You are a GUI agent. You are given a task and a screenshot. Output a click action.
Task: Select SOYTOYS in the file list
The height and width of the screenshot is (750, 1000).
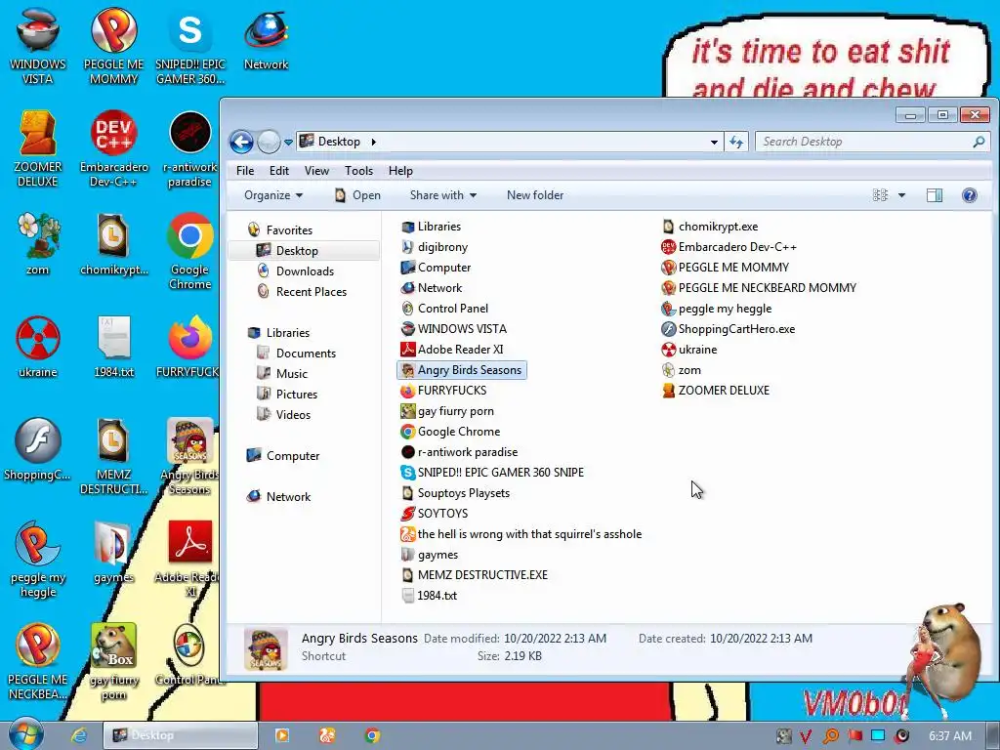(435, 514)
